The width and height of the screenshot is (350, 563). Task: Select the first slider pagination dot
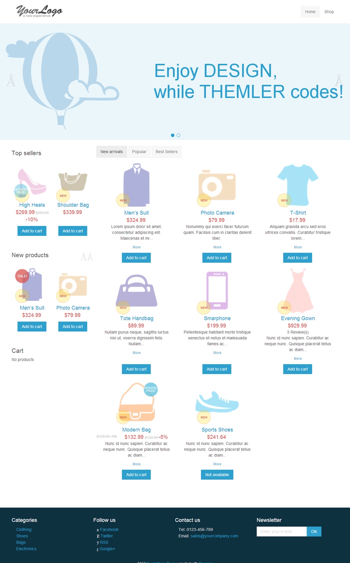173,135
